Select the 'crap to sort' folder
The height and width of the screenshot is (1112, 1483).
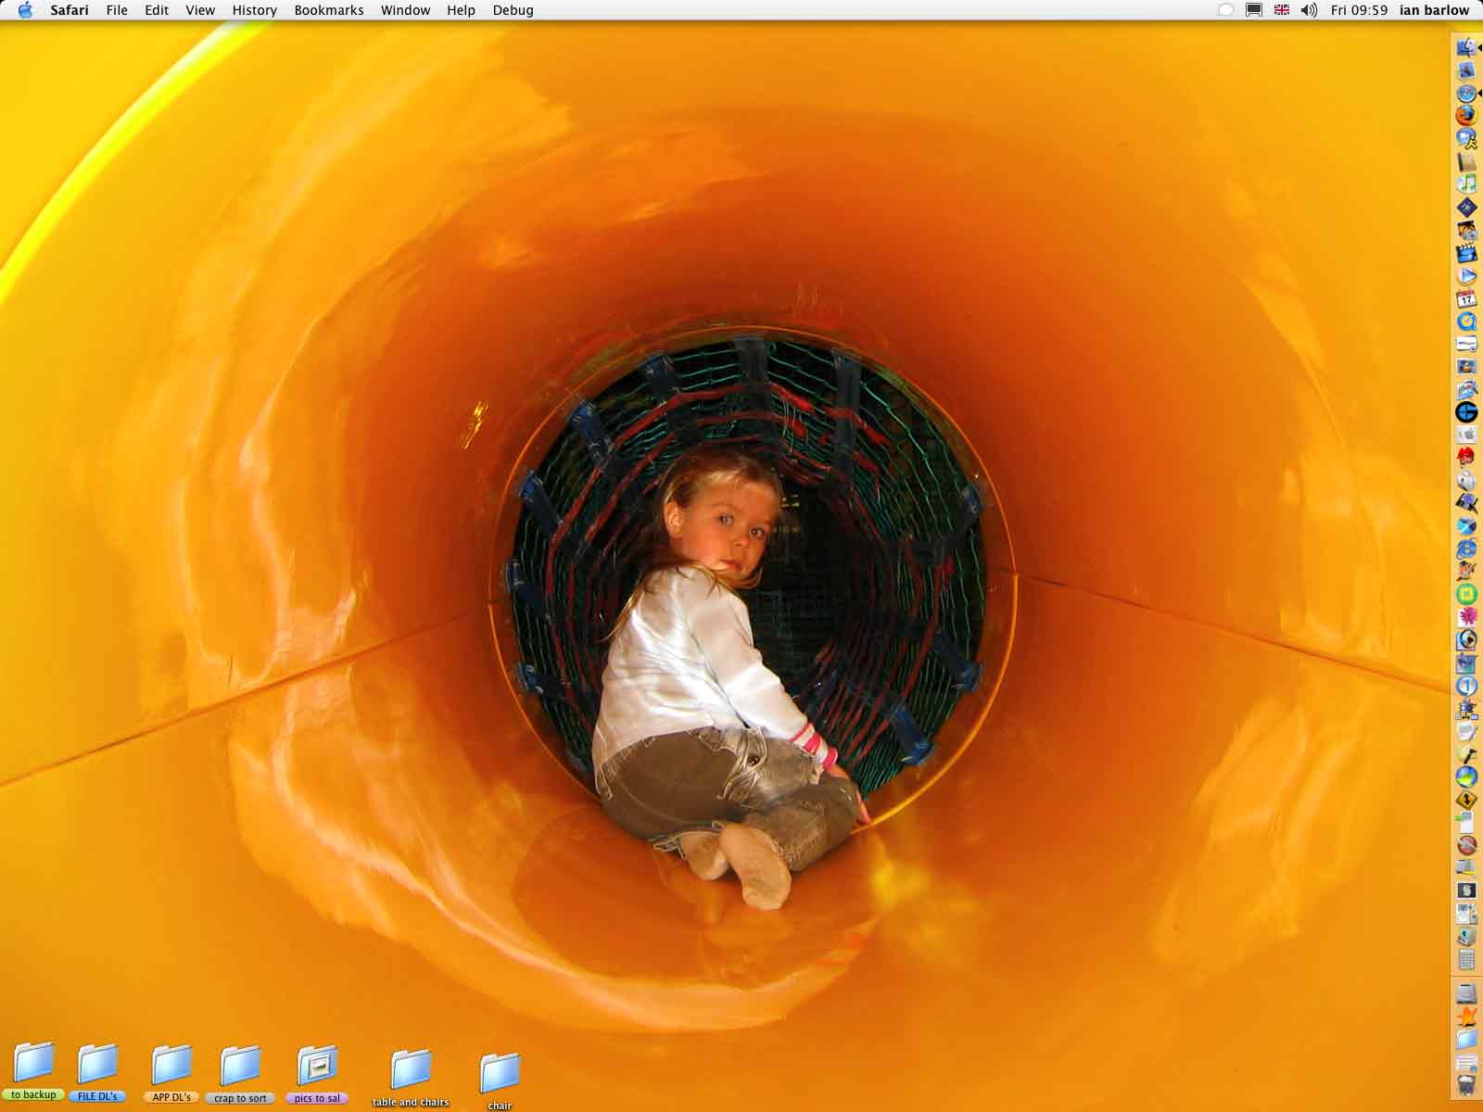pyautogui.click(x=240, y=1075)
